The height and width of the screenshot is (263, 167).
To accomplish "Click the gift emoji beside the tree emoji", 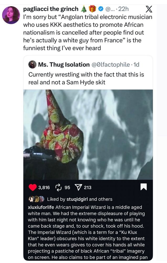I will (92, 8).
